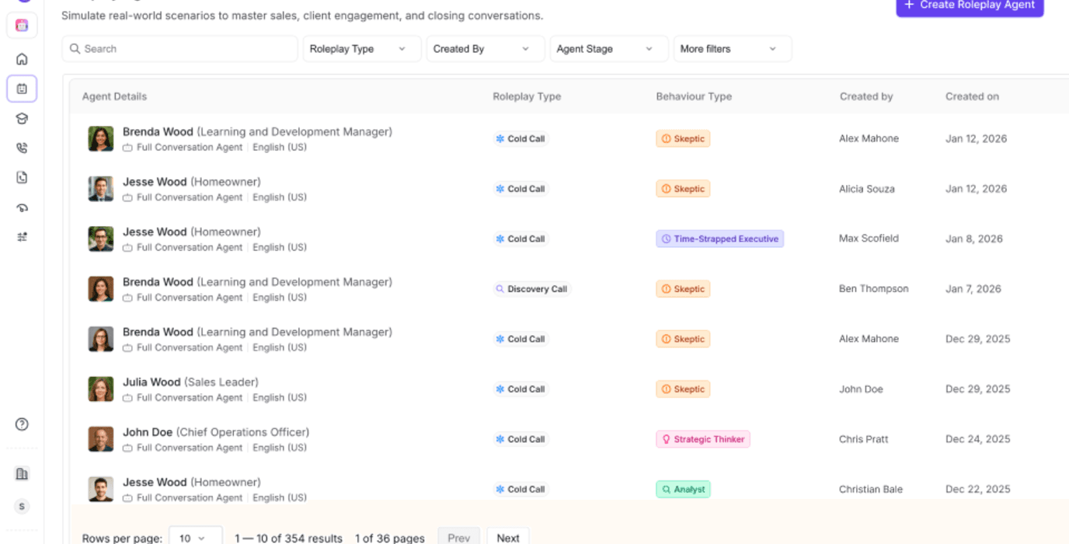Expand the Agent Stage dropdown

point(608,49)
